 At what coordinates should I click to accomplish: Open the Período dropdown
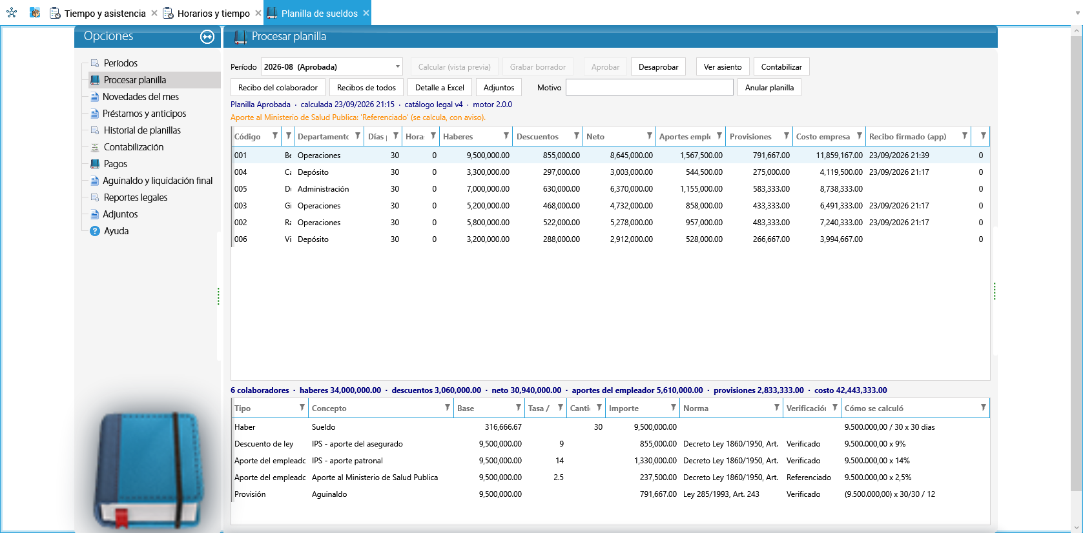pyautogui.click(x=397, y=66)
